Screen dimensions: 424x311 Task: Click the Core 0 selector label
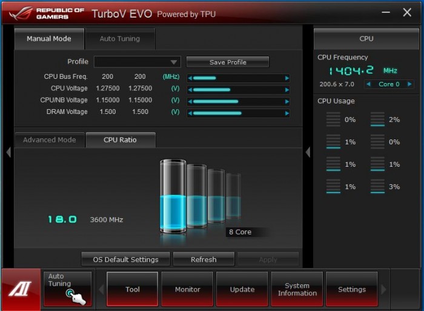tap(389, 84)
